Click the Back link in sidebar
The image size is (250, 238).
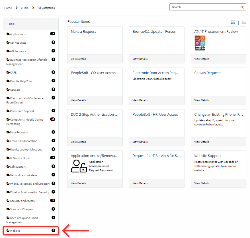(x=12, y=24)
